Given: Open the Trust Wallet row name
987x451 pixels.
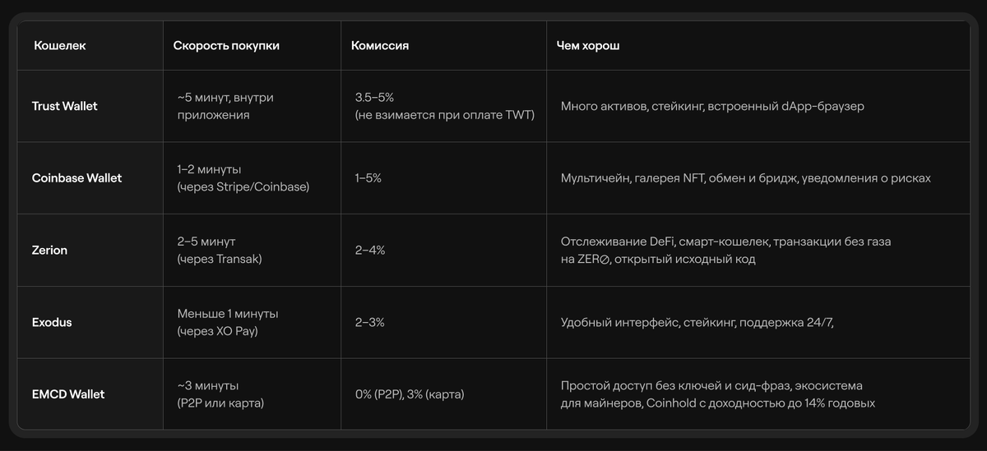Looking at the screenshot, I should coord(65,106).
